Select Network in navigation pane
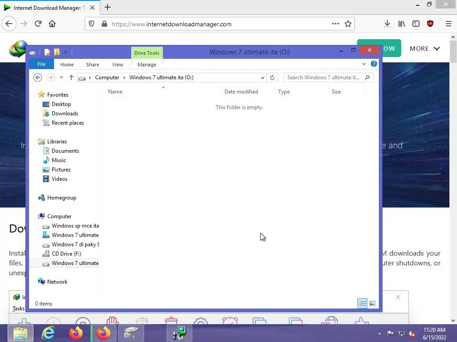 tap(57, 282)
